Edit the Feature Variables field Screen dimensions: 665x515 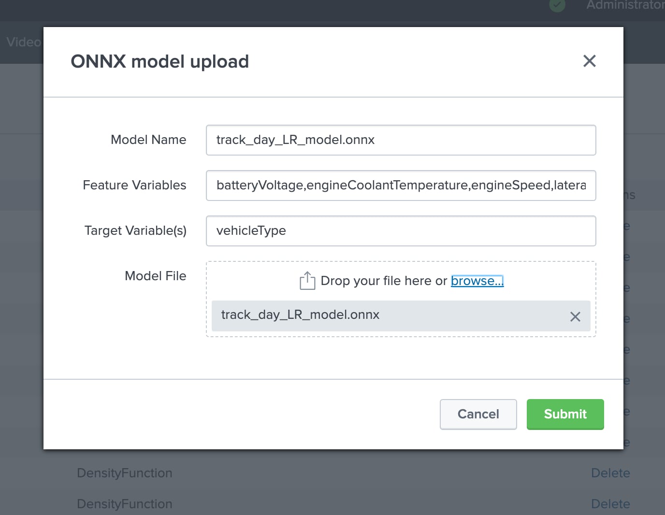point(401,186)
